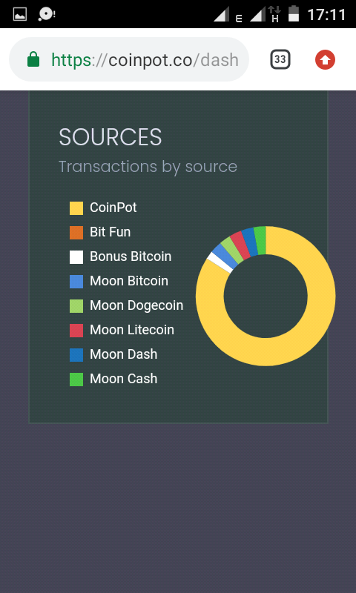Click the bright green Moon Cash donut slice

(x=260, y=240)
